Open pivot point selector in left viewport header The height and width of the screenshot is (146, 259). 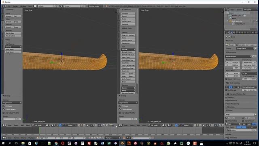53,125
